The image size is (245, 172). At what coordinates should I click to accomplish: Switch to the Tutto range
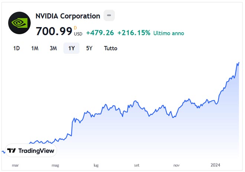[x=110, y=48]
